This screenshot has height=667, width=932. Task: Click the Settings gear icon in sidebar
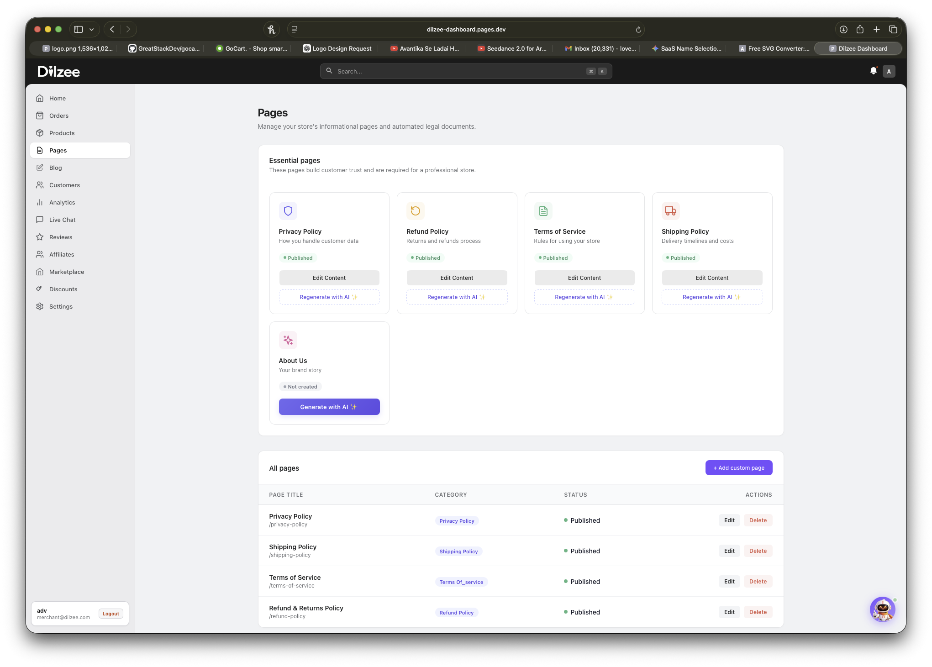click(40, 306)
